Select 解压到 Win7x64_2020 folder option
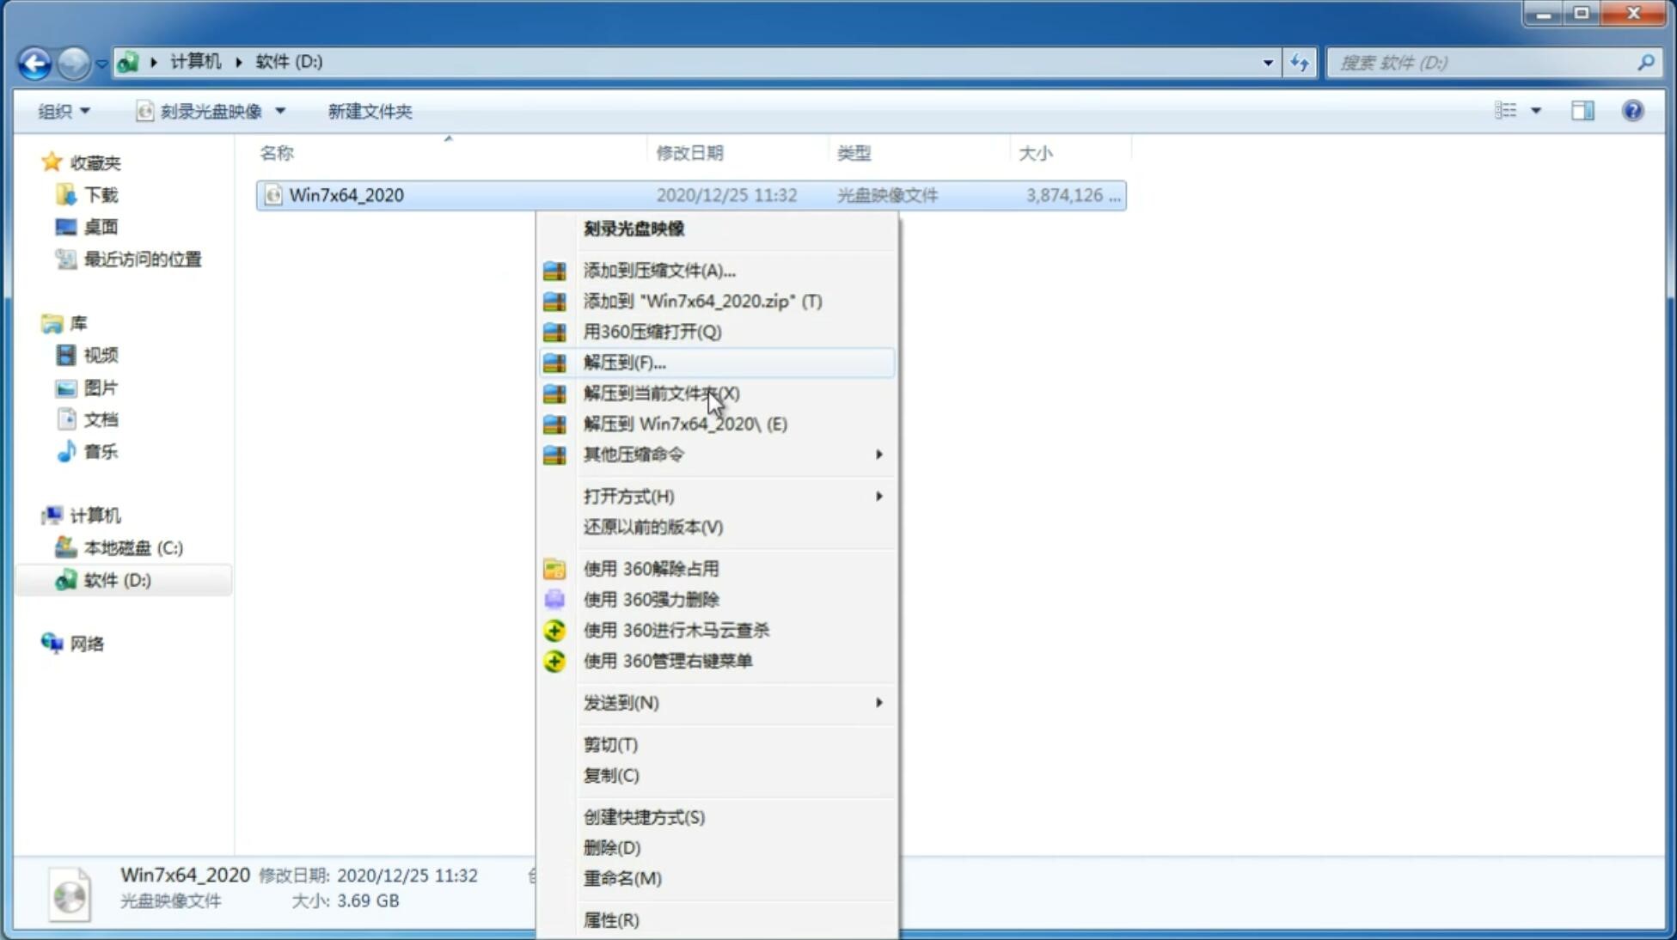The height and width of the screenshot is (940, 1677). click(x=685, y=423)
